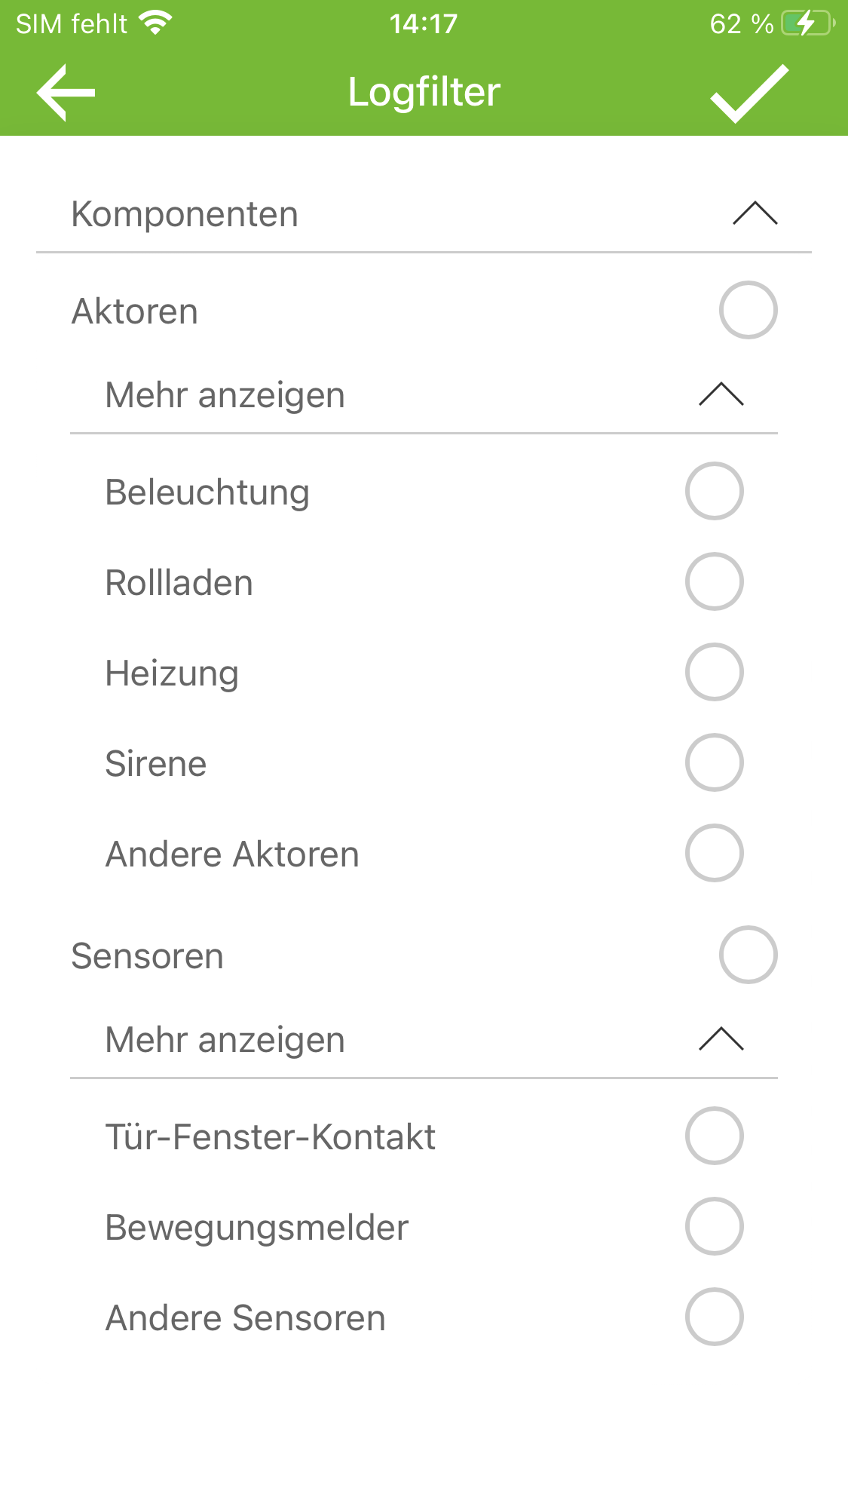Image resolution: width=848 pixels, height=1509 pixels.
Task: Select the Sirene radio button
Action: pyautogui.click(x=714, y=762)
